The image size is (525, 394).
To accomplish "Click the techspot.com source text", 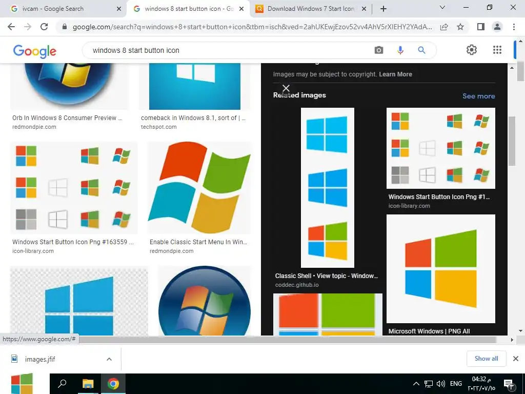I will point(159,127).
